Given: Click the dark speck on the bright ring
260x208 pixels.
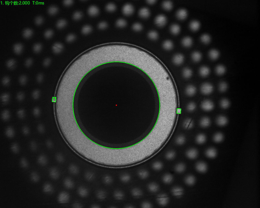Looking at the screenshot, I should (x=168, y=77).
